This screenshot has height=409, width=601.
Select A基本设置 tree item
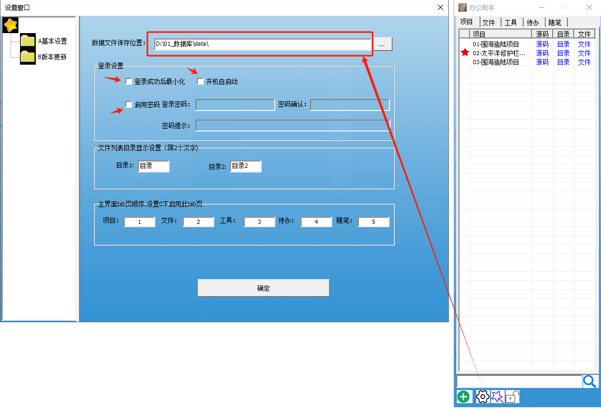53,41
